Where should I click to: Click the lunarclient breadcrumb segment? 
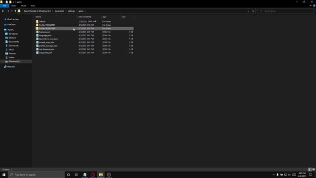click(x=59, y=11)
